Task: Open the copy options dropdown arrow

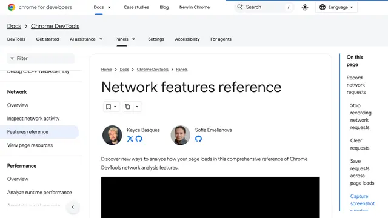Action: (137, 107)
